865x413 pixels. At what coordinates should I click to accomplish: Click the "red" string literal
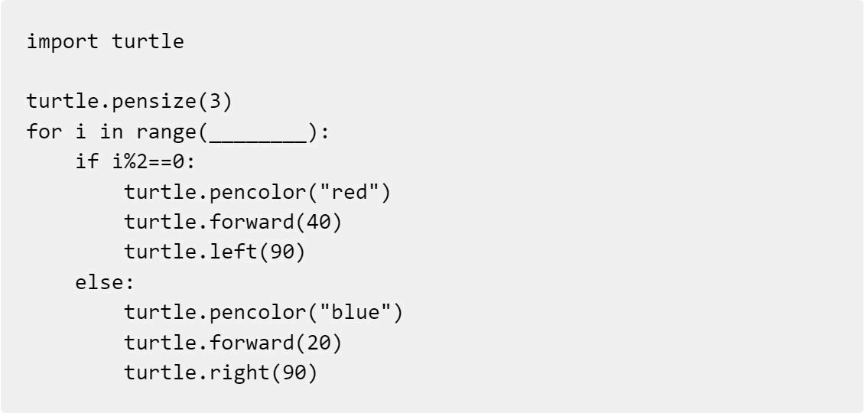348,193
